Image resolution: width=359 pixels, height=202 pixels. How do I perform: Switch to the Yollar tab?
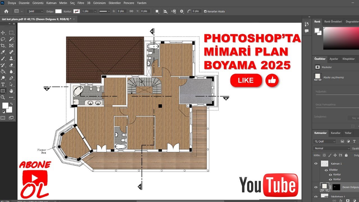point(348,133)
